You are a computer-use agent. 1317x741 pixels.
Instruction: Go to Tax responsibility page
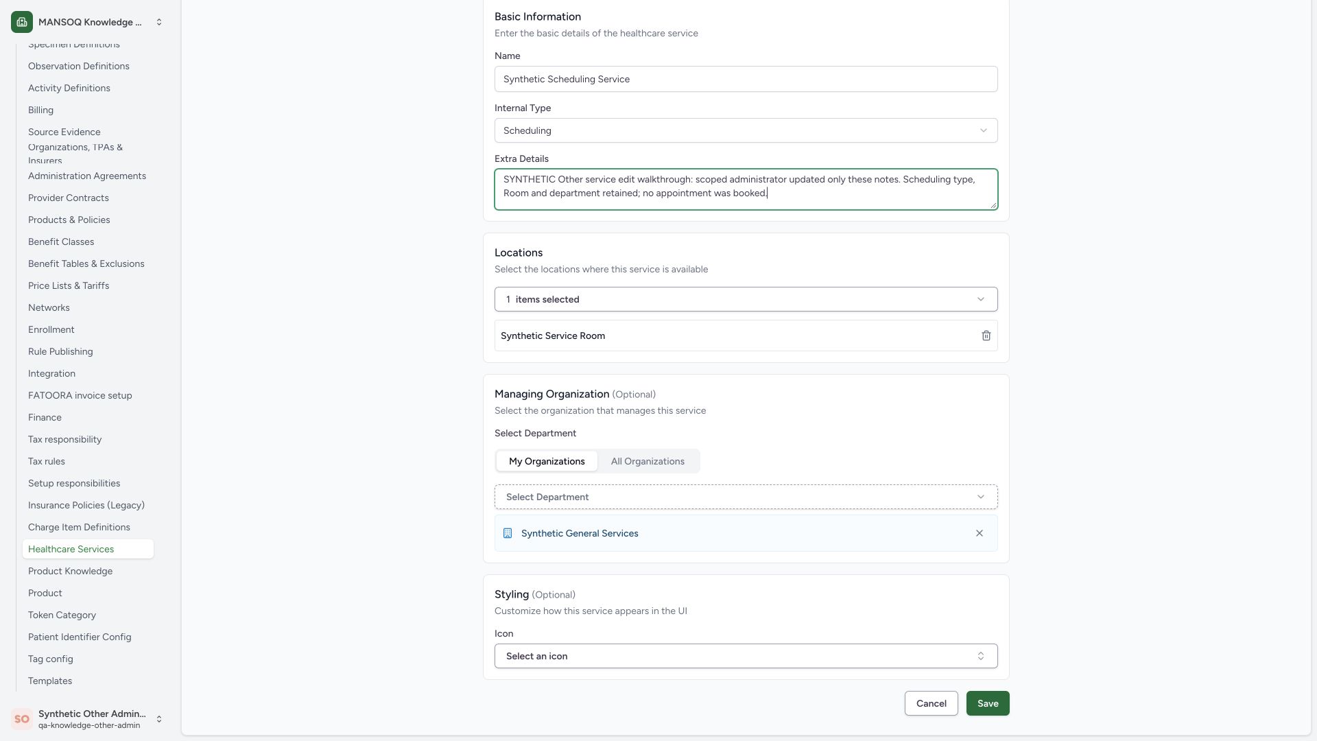coord(64,439)
